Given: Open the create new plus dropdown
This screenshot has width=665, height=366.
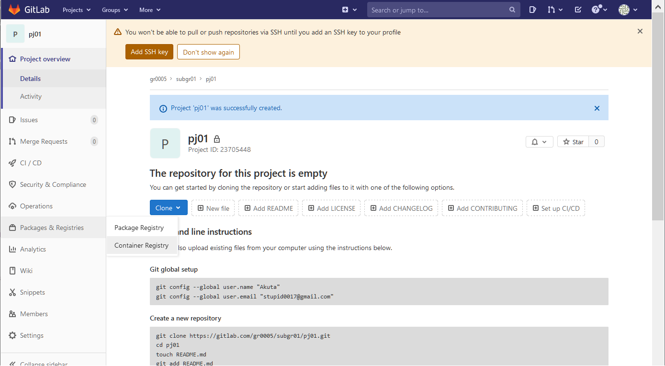Looking at the screenshot, I should point(349,10).
